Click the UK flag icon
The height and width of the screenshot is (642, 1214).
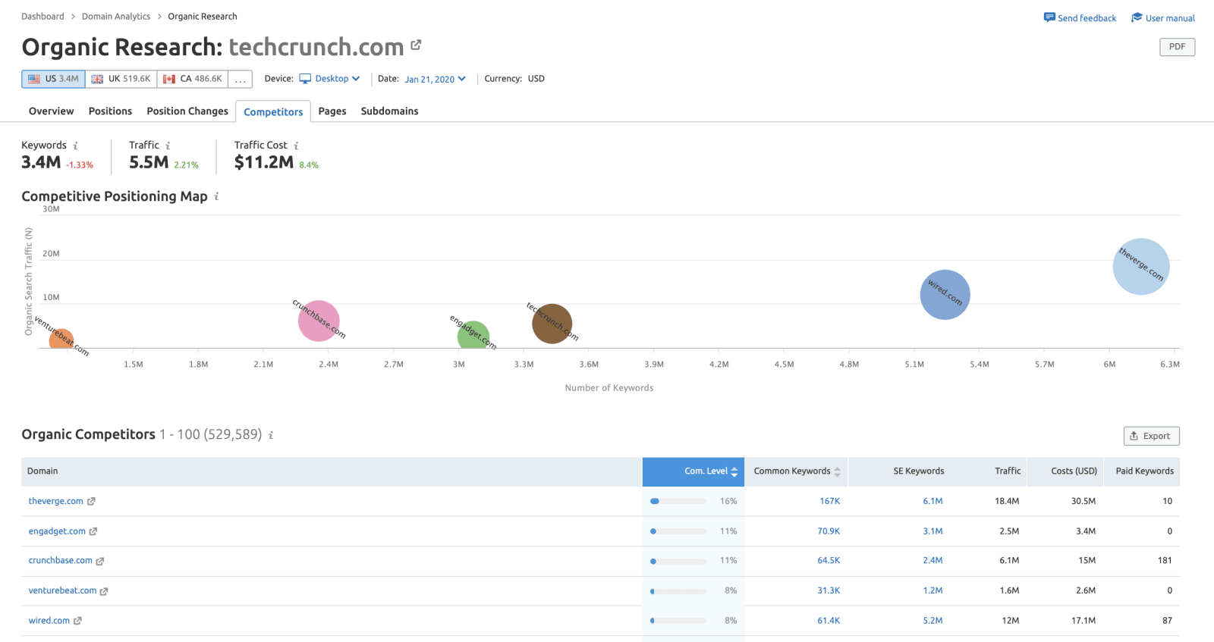97,79
